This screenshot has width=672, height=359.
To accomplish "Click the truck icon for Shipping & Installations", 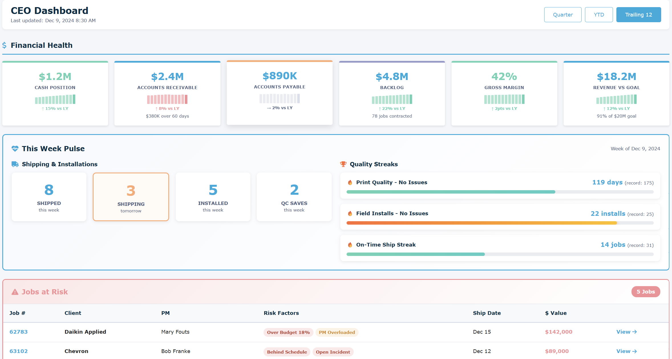I will [x=14, y=164].
